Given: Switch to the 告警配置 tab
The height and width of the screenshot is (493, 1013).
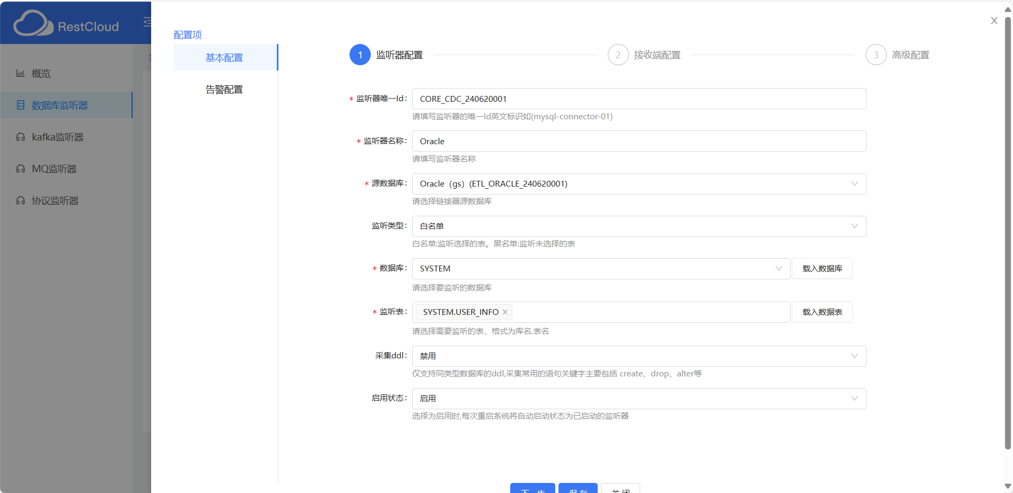Looking at the screenshot, I should pyautogui.click(x=225, y=89).
